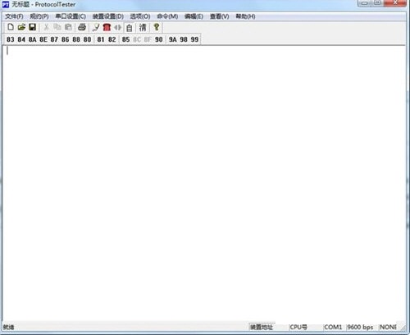Open the 编辑(E) menu
Screen dimensions: 410x335
pyautogui.click(x=194, y=16)
